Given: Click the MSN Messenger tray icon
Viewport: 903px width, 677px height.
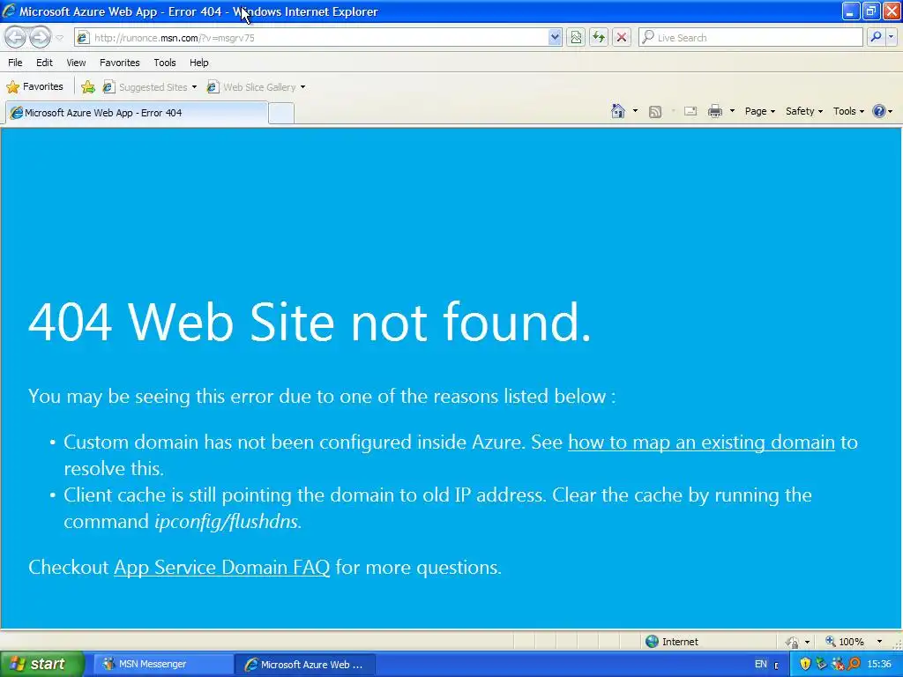Looking at the screenshot, I should pyautogui.click(x=838, y=665).
